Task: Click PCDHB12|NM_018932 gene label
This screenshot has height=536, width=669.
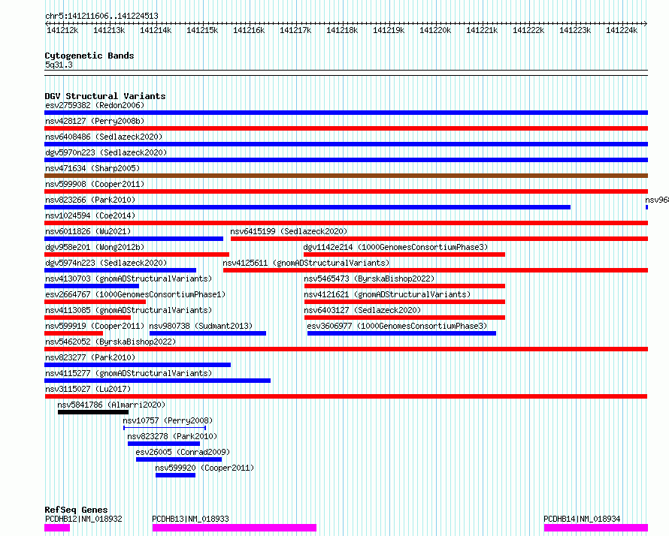Action: pos(83,519)
